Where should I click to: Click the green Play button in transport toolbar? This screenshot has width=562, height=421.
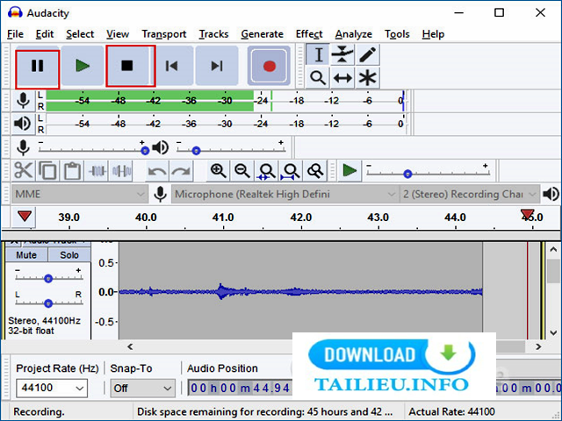(x=83, y=67)
